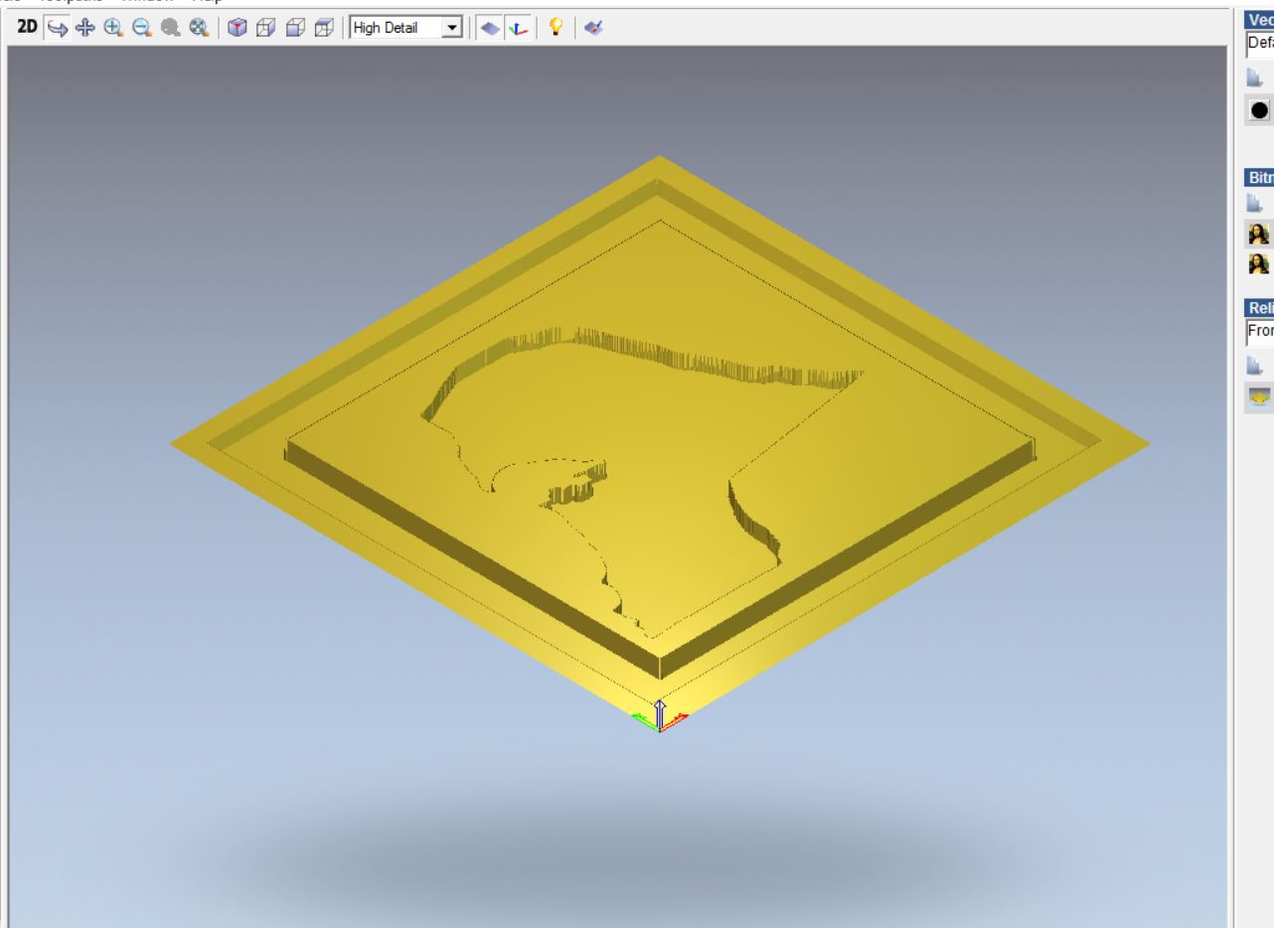Viewport: 1274px width, 928px height.
Task: Choose the shaded-front cube view icon
Action: point(294,29)
